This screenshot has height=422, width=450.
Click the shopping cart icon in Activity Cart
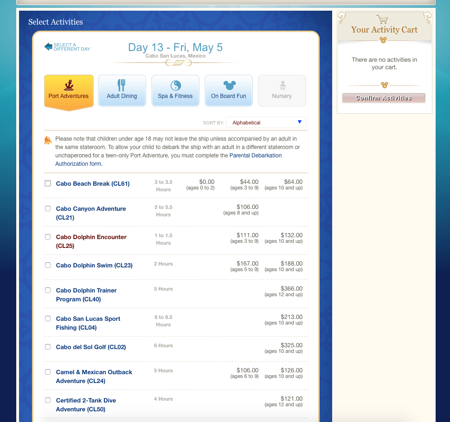[x=382, y=19]
